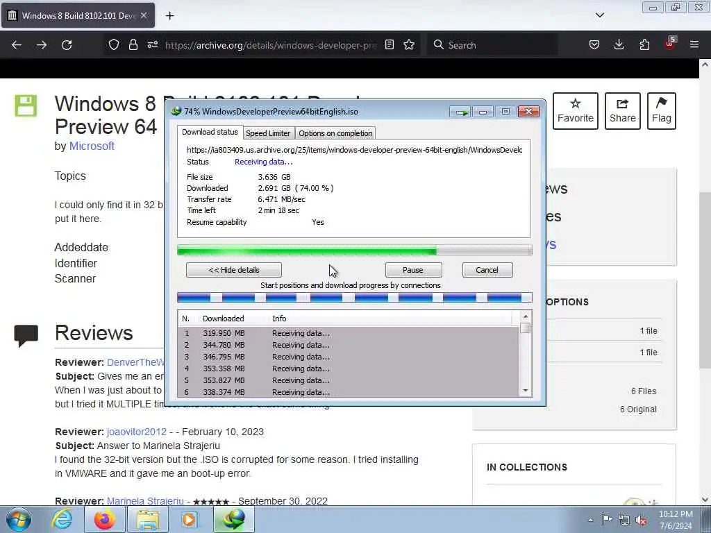Bookmark this page with star icon
Screen dimensions: 711x533
[409, 44]
